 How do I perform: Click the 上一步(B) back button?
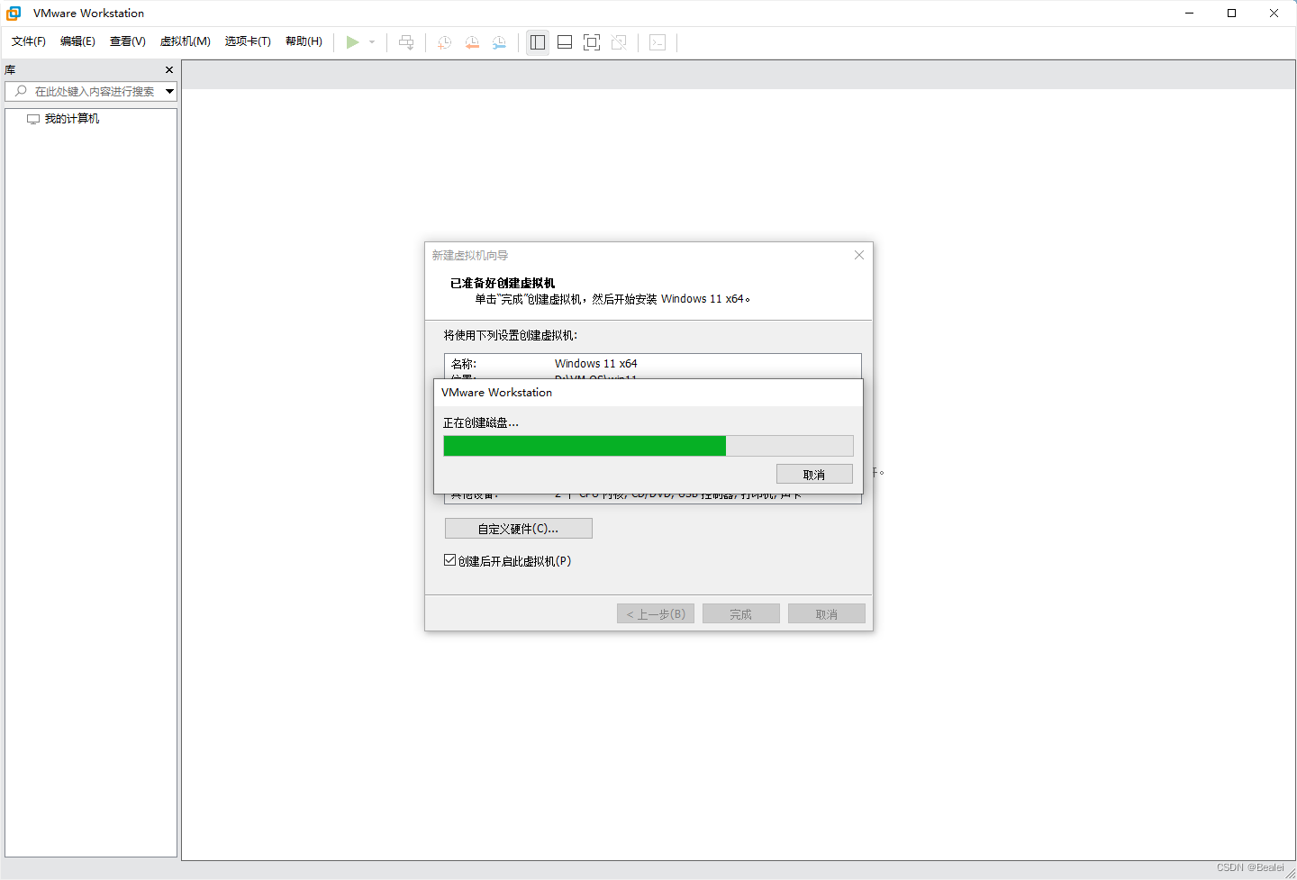[656, 614]
